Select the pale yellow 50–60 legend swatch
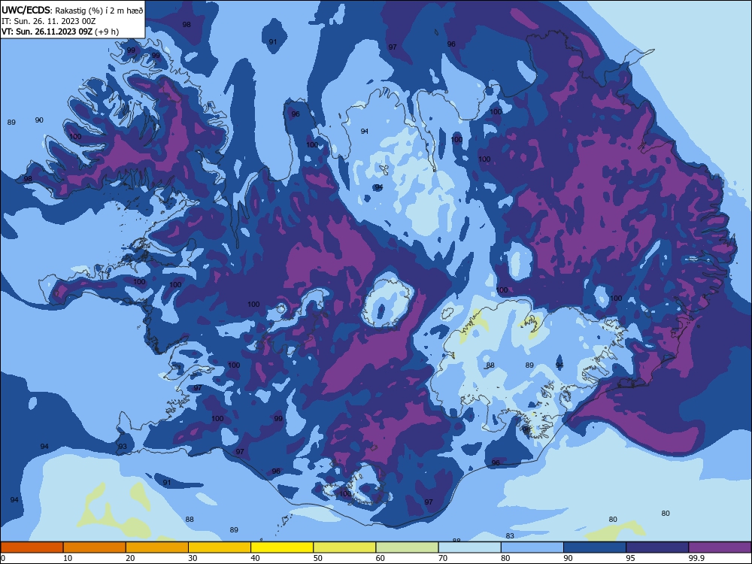The width and height of the screenshot is (752, 564). coord(345,547)
